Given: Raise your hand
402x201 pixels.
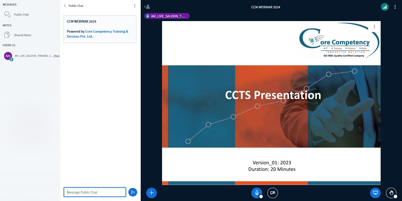Looking at the screenshot, I should [x=391, y=193].
